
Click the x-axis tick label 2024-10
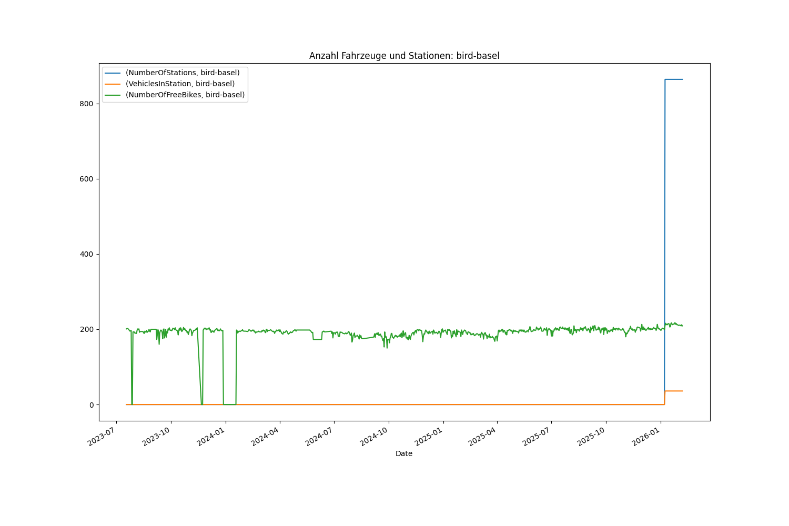(374, 436)
